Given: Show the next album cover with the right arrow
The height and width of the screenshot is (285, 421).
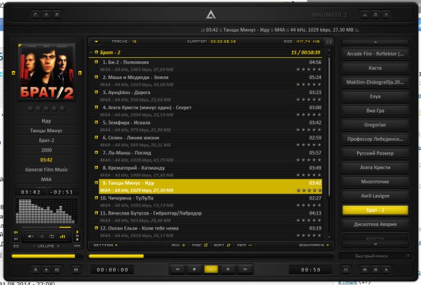Looking at the screenshot, I should point(80,73).
